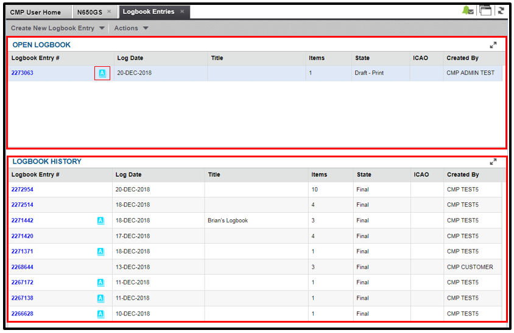Viewport: 514px width, 333px height.
Task: Click the OPEN LOGBOOK section title
Action: point(41,45)
